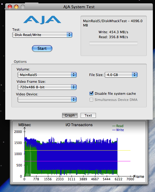Click the disabled zoom window button
This screenshot has width=155, height=192.
point(23,7)
